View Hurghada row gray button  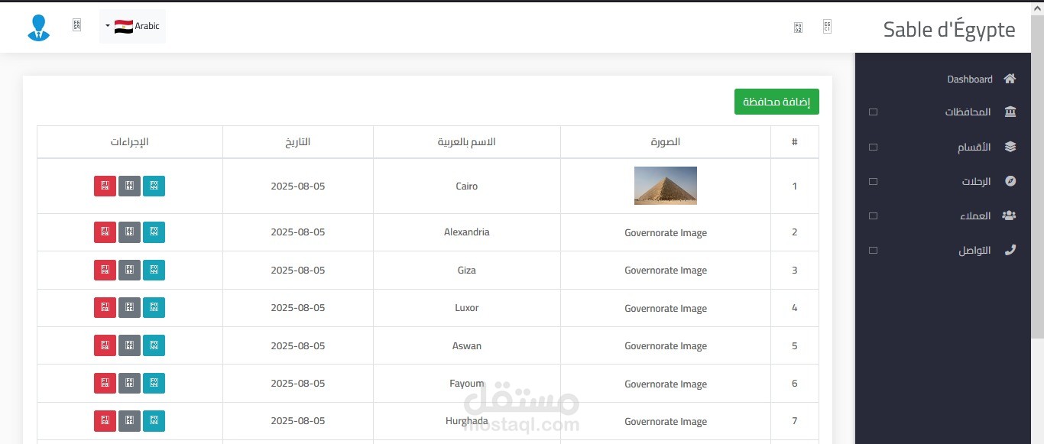tap(129, 421)
